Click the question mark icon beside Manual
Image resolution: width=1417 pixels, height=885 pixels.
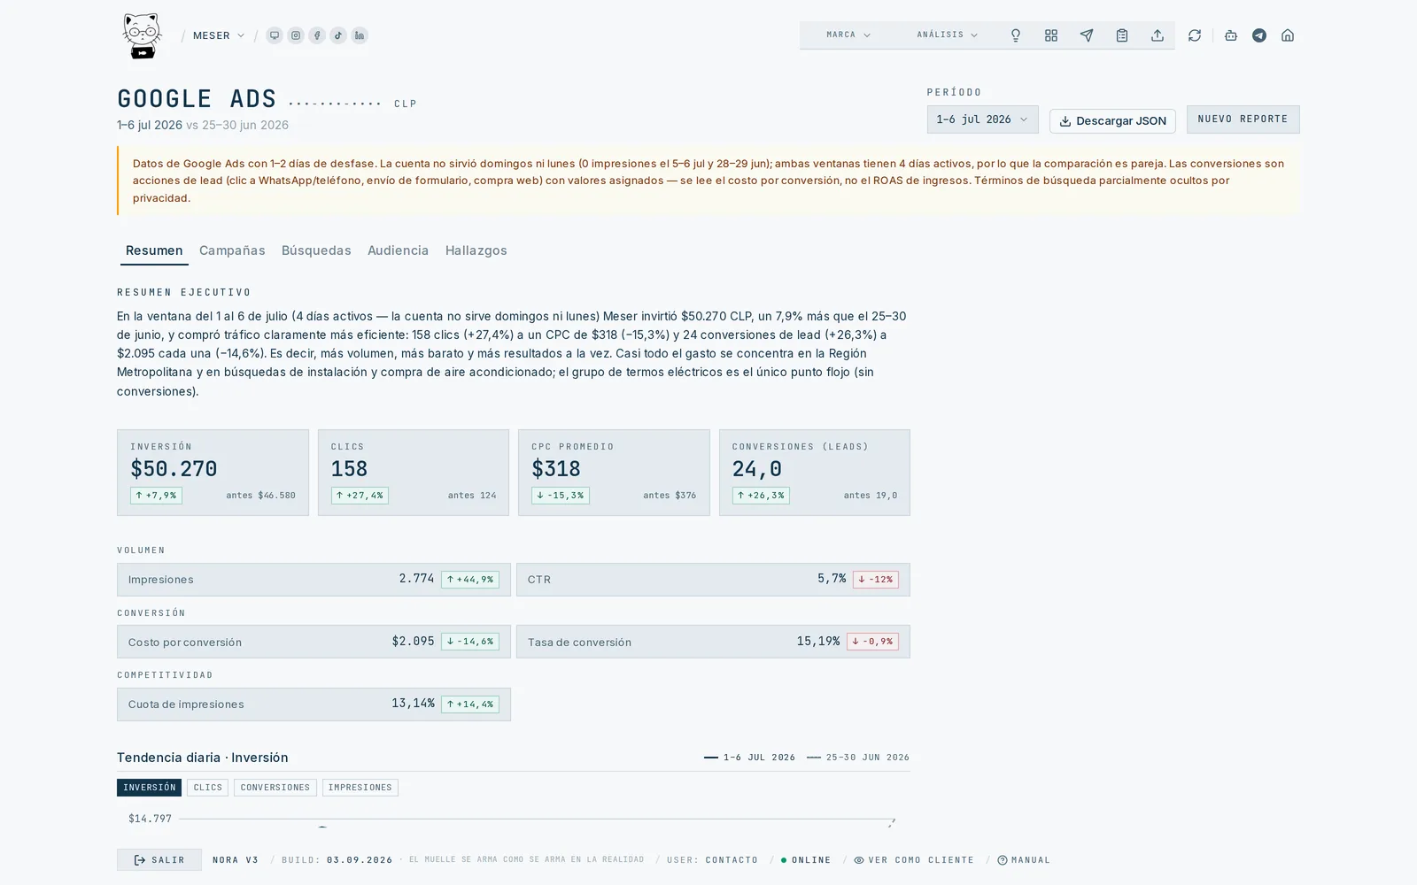coord(1003,860)
